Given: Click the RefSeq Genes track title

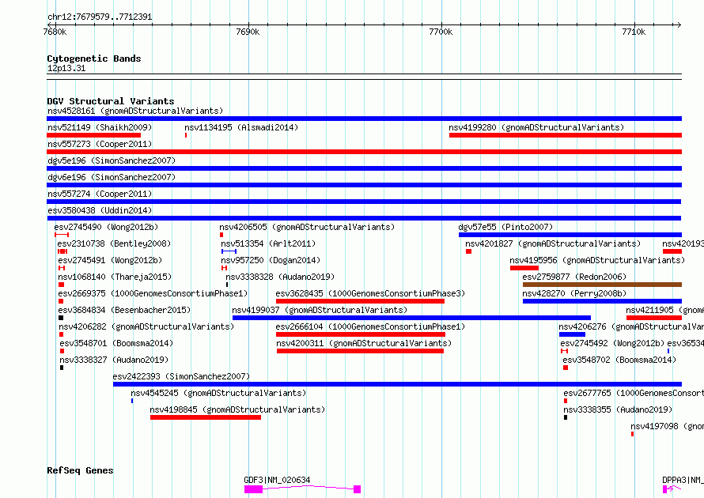Looking at the screenshot, I should point(80,470).
